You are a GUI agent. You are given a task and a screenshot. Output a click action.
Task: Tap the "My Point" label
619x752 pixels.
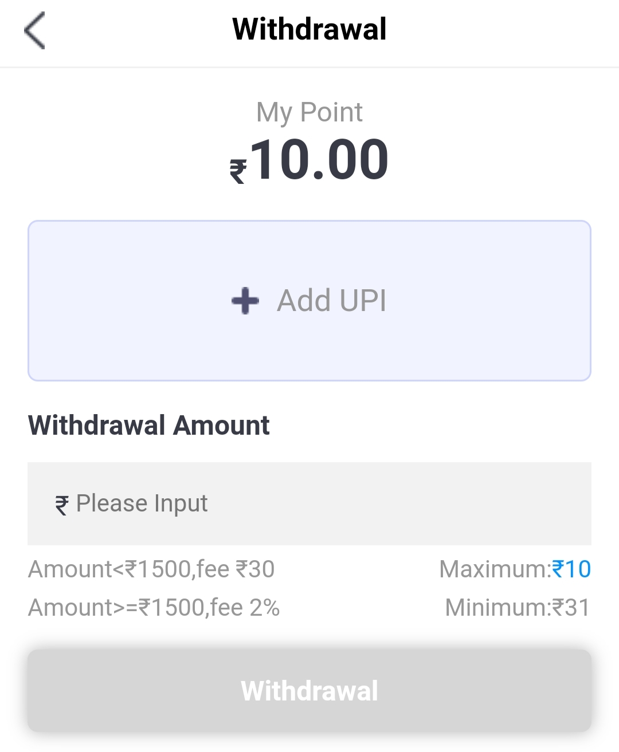click(309, 112)
